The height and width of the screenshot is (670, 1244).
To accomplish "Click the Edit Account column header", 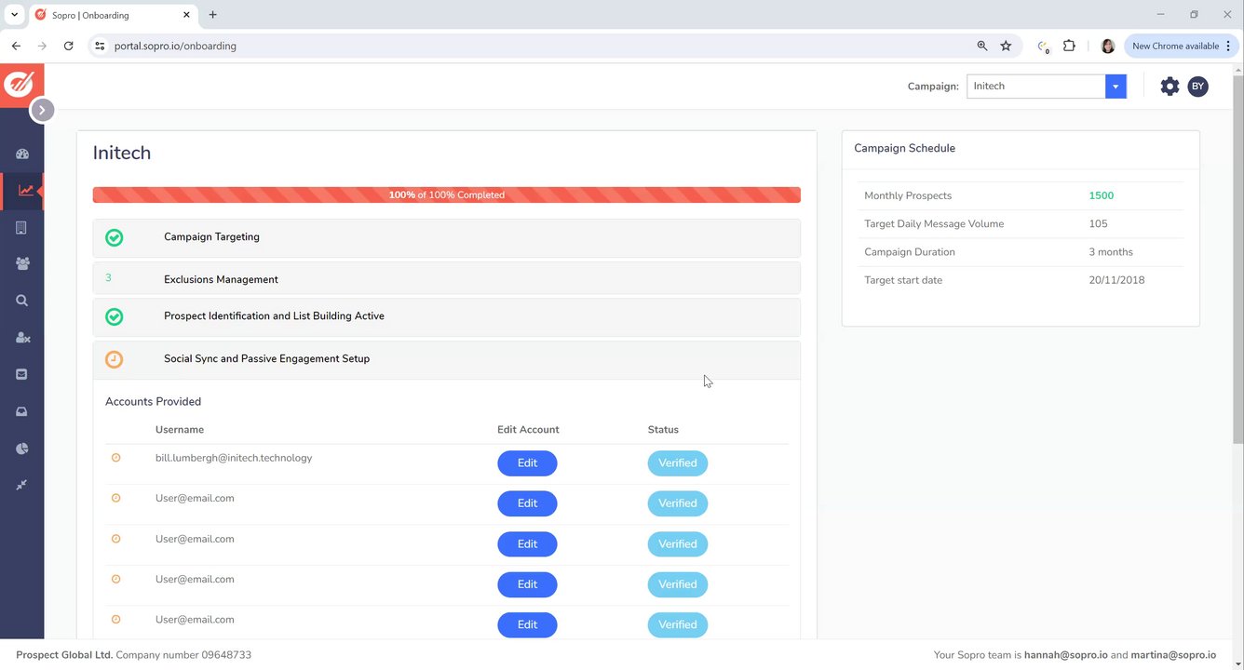I will tap(528, 430).
